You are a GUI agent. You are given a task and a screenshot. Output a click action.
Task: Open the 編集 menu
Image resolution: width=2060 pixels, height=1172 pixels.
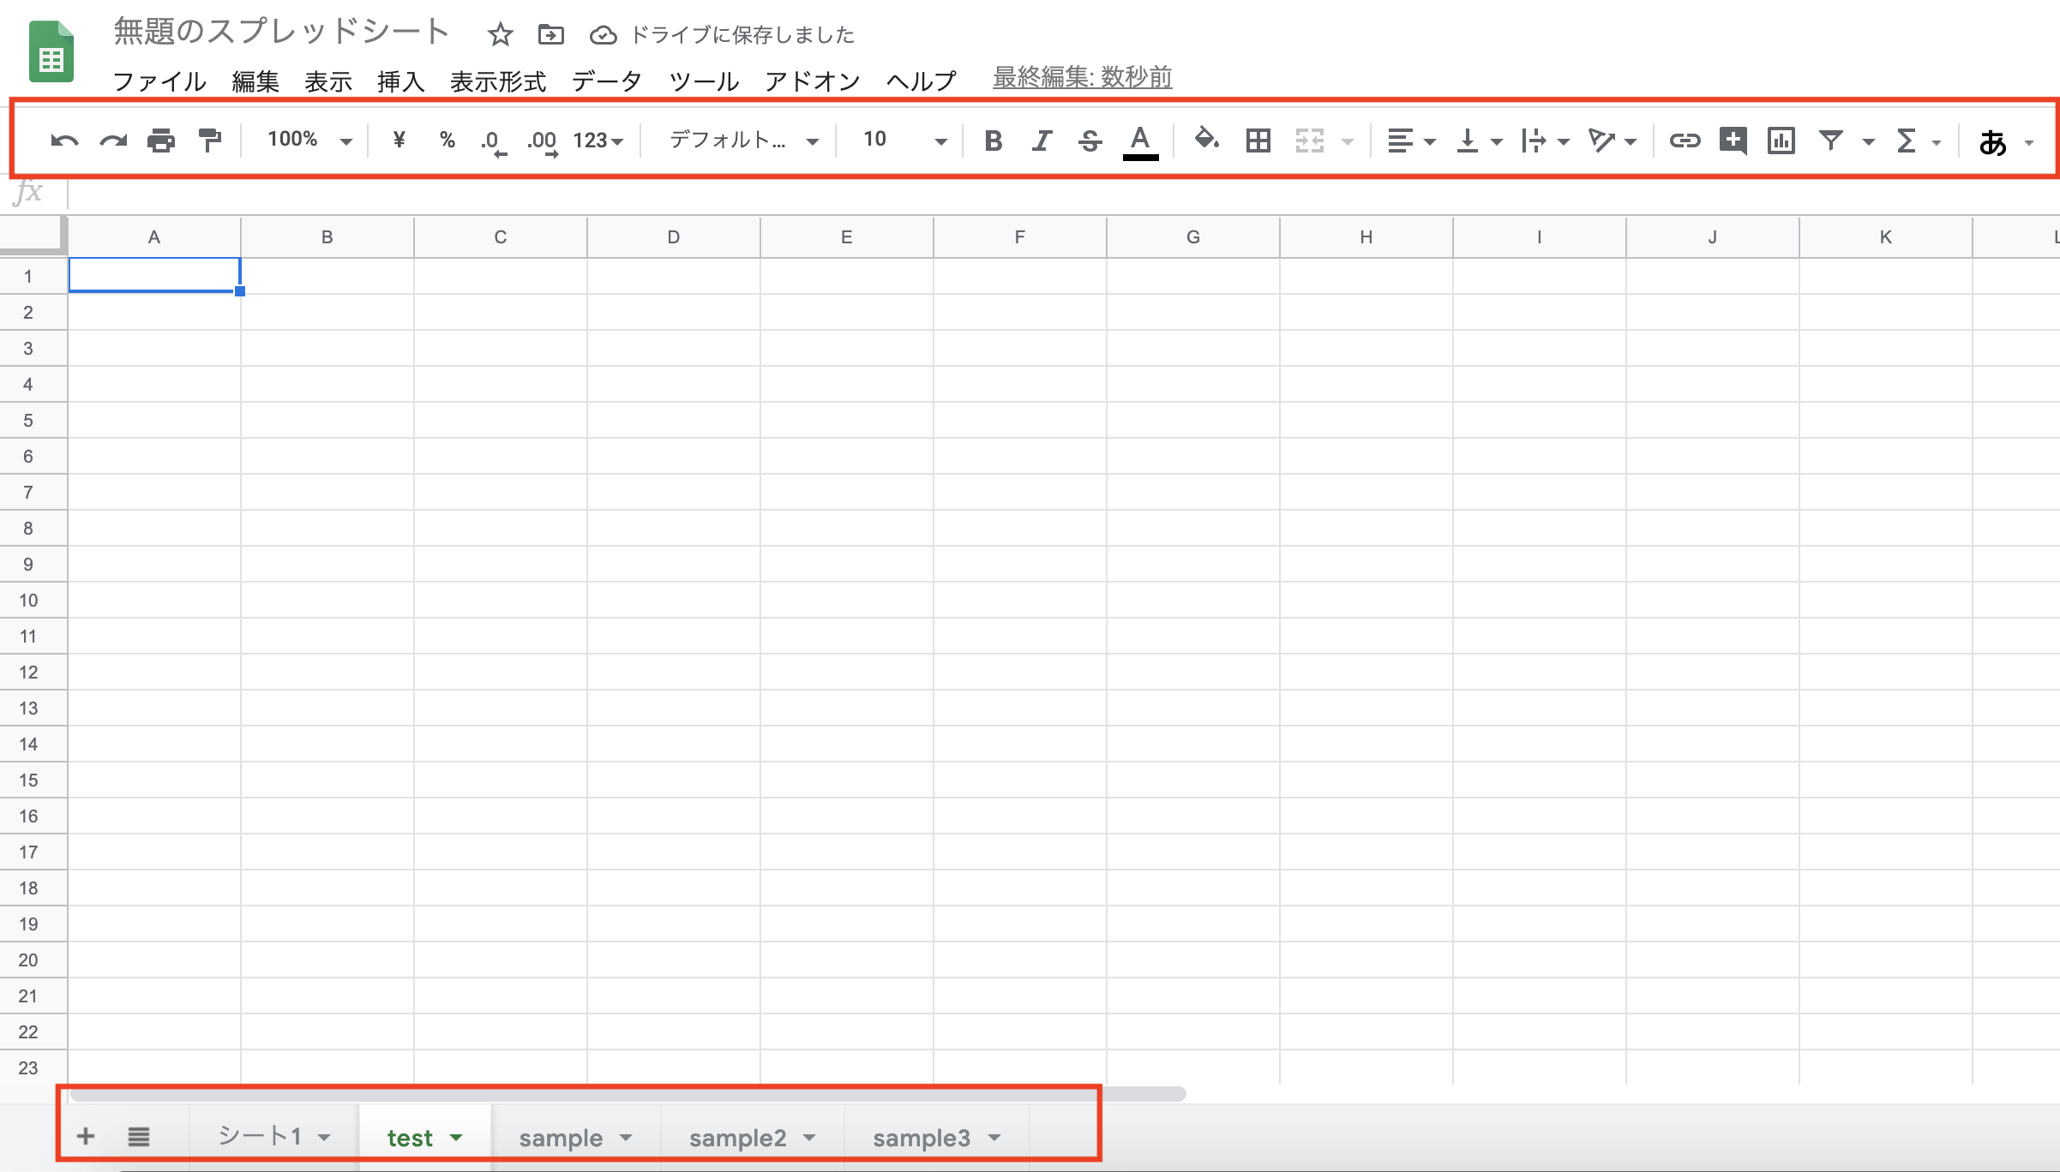coord(255,81)
